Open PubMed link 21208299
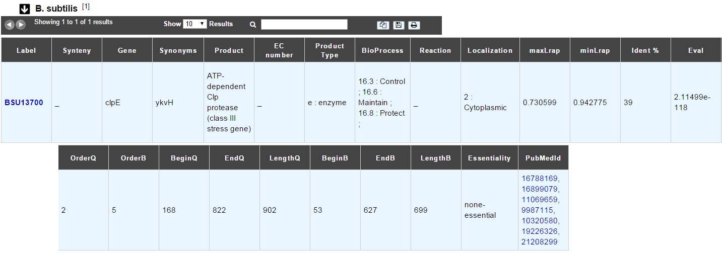Screen dimensions: 722x253 (x=540, y=241)
